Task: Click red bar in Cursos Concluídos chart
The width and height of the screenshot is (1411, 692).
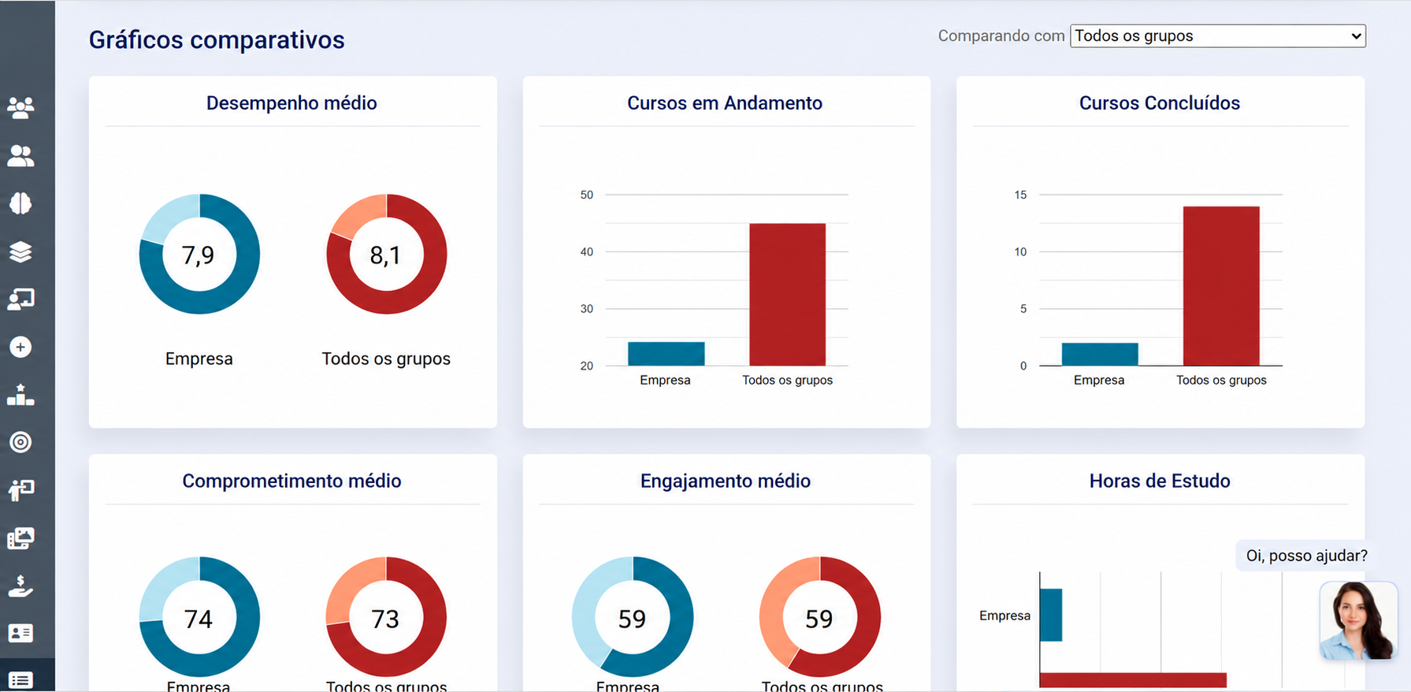Action: [1221, 286]
